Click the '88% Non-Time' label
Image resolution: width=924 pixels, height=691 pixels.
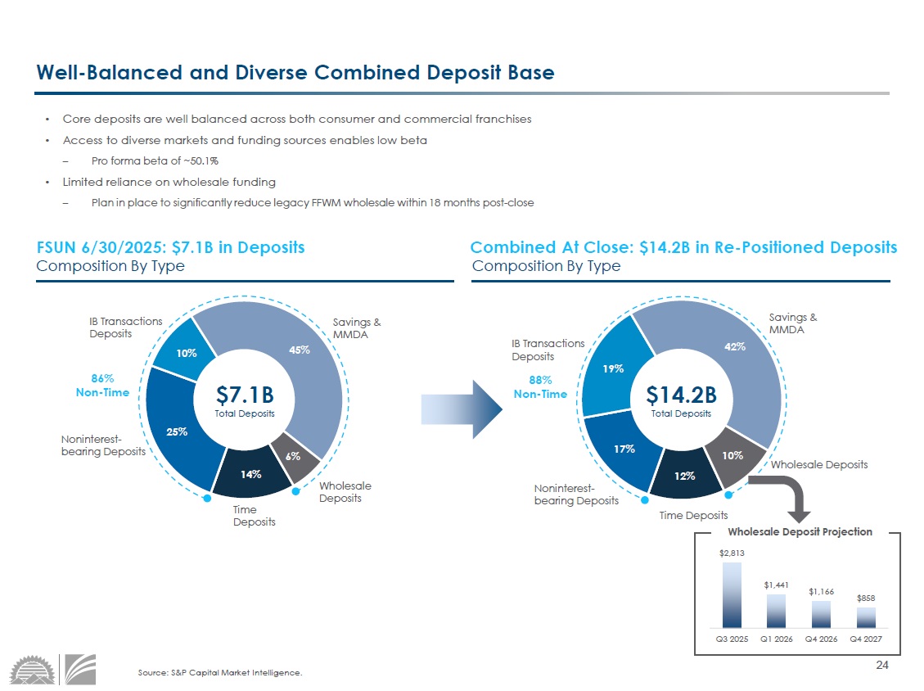click(x=540, y=387)
